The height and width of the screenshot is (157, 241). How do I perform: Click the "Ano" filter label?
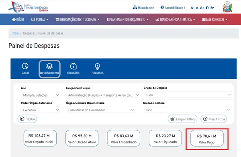(x=24, y=88)
